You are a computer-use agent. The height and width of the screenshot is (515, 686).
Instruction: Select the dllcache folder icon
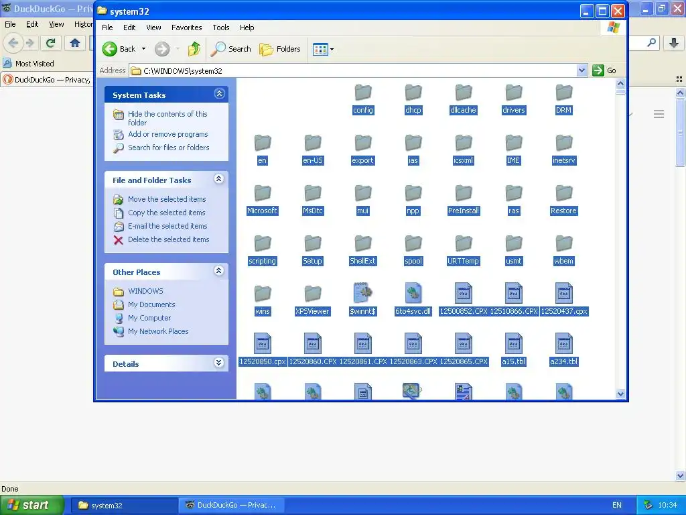[464, 93]
